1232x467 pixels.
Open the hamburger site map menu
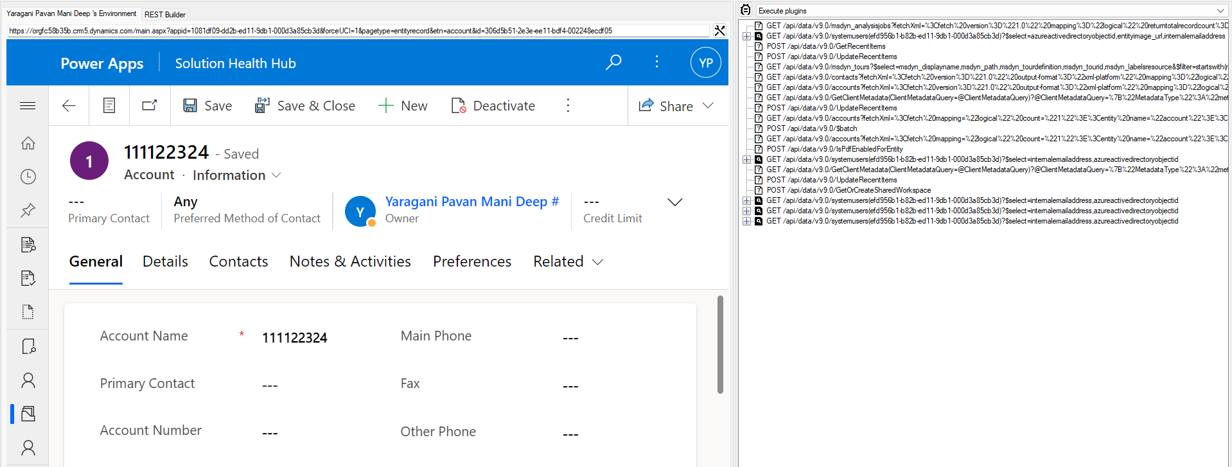(x=28, y=106)
